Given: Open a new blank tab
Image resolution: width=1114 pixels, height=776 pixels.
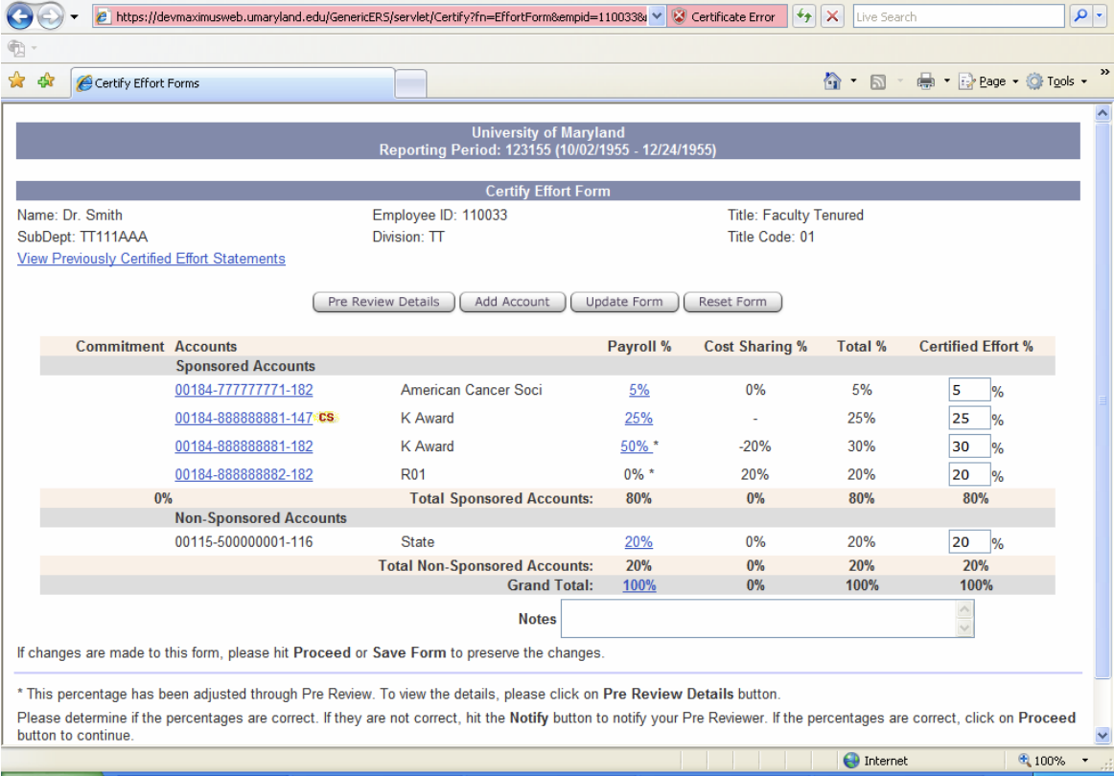Looking at the screenshot, I should click(411, 83).
